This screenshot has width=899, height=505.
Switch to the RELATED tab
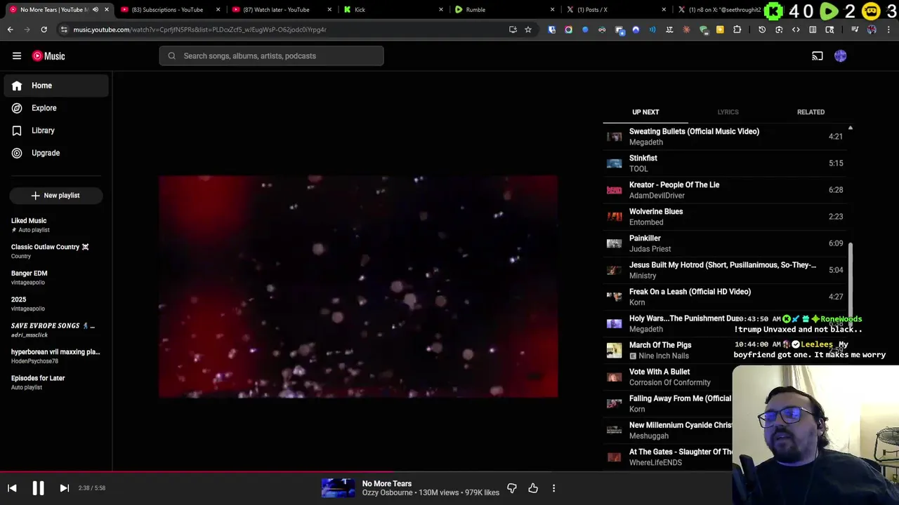811,112
